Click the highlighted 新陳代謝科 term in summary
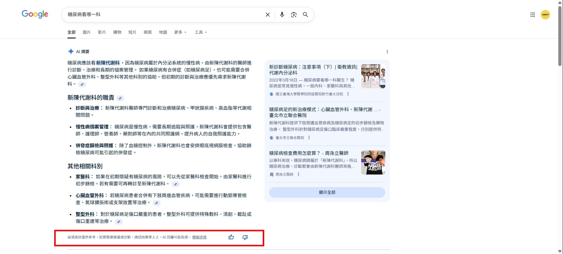The image size is (563, 254). tap(108, 63)
